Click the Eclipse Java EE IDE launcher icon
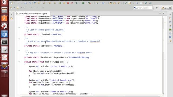 click(4, 66)
